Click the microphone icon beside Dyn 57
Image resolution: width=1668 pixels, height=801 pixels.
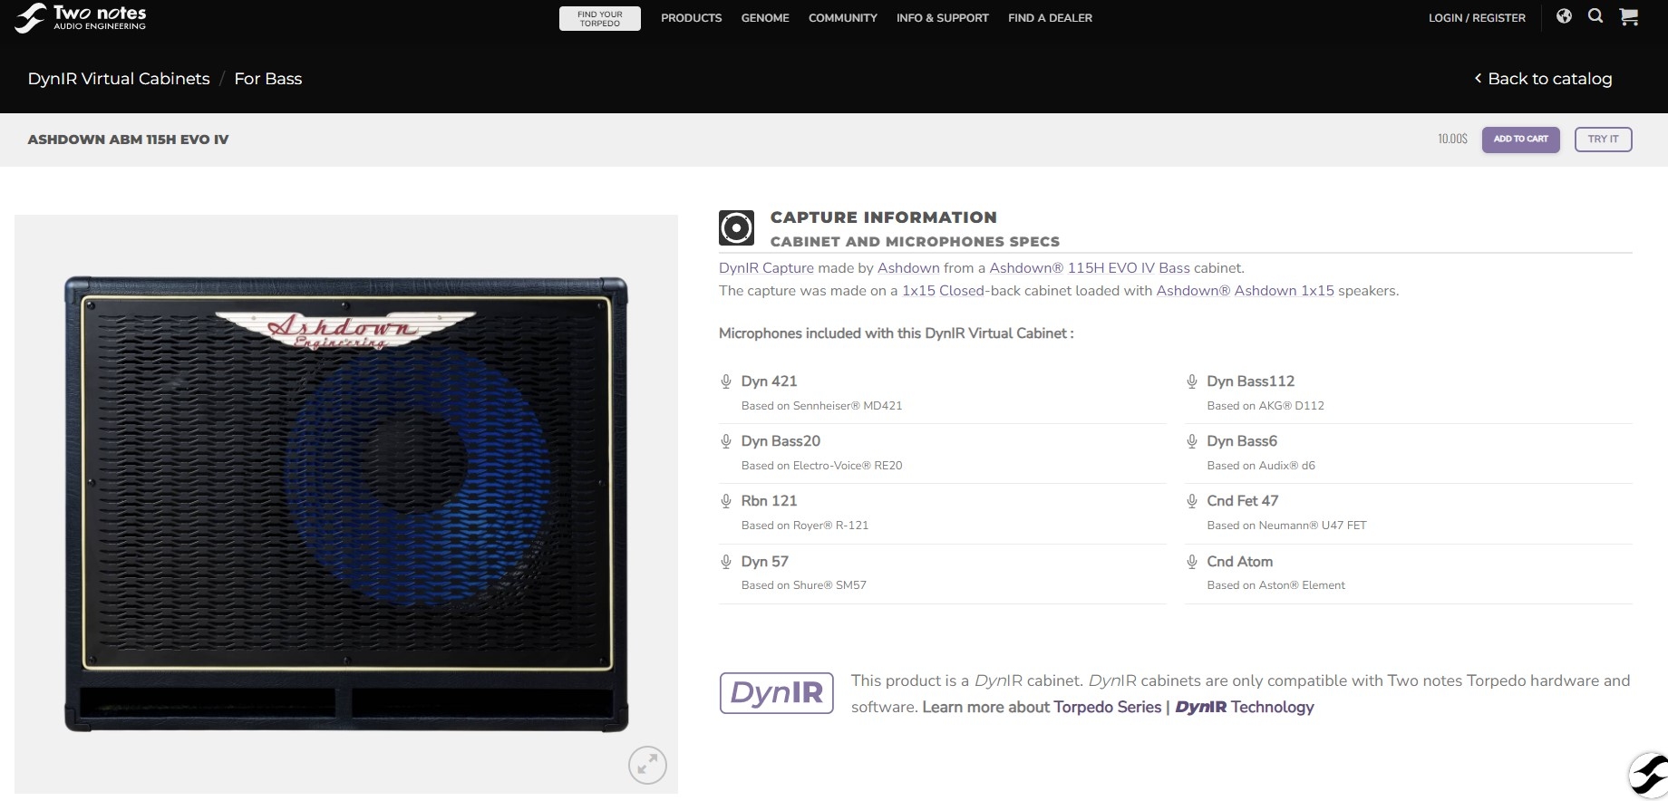point(726,562)
